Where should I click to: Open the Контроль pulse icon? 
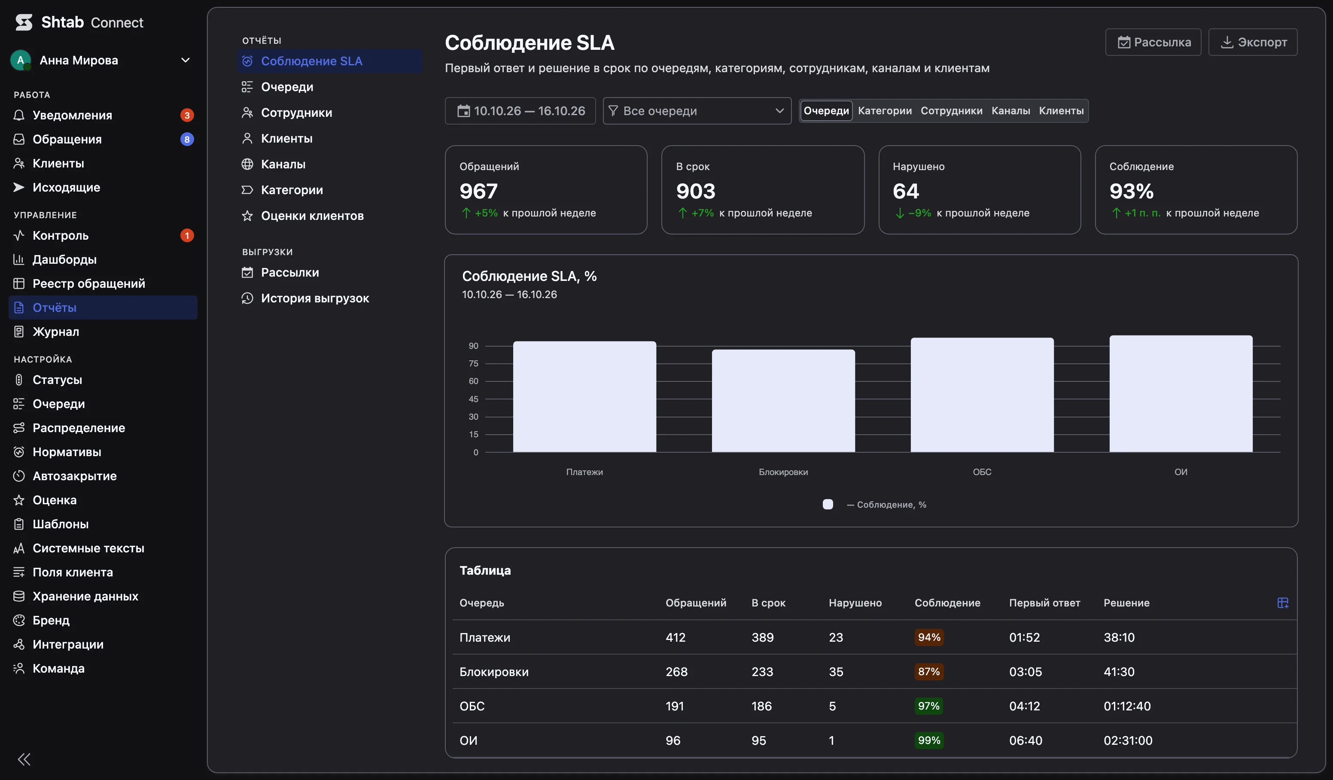click(x=19, y=235)
